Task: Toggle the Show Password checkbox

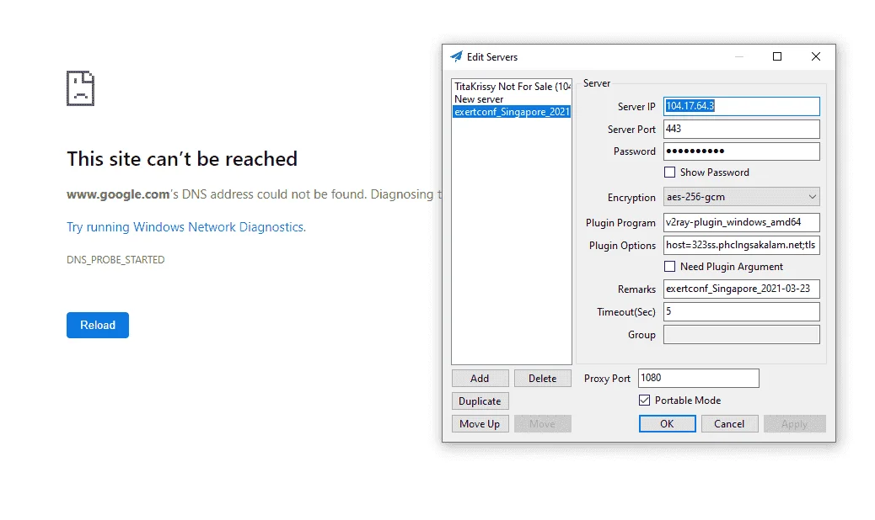Action: (669, 172)
